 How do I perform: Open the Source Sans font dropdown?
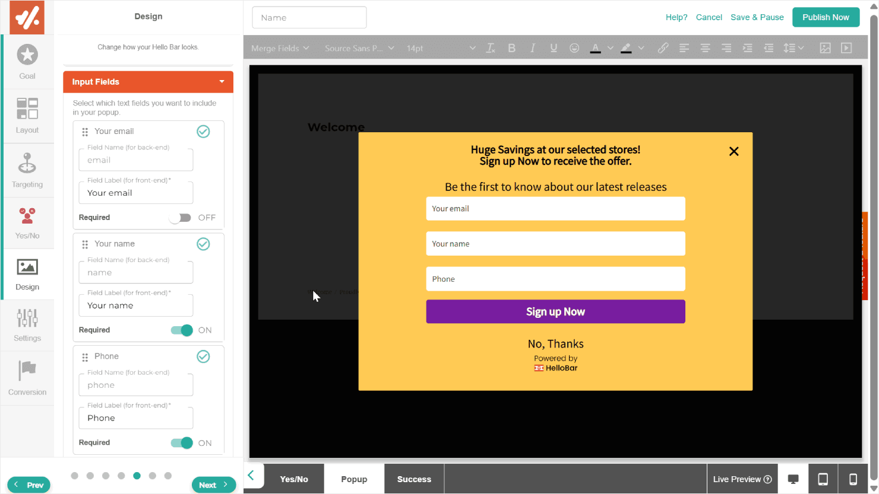[359, 48]
